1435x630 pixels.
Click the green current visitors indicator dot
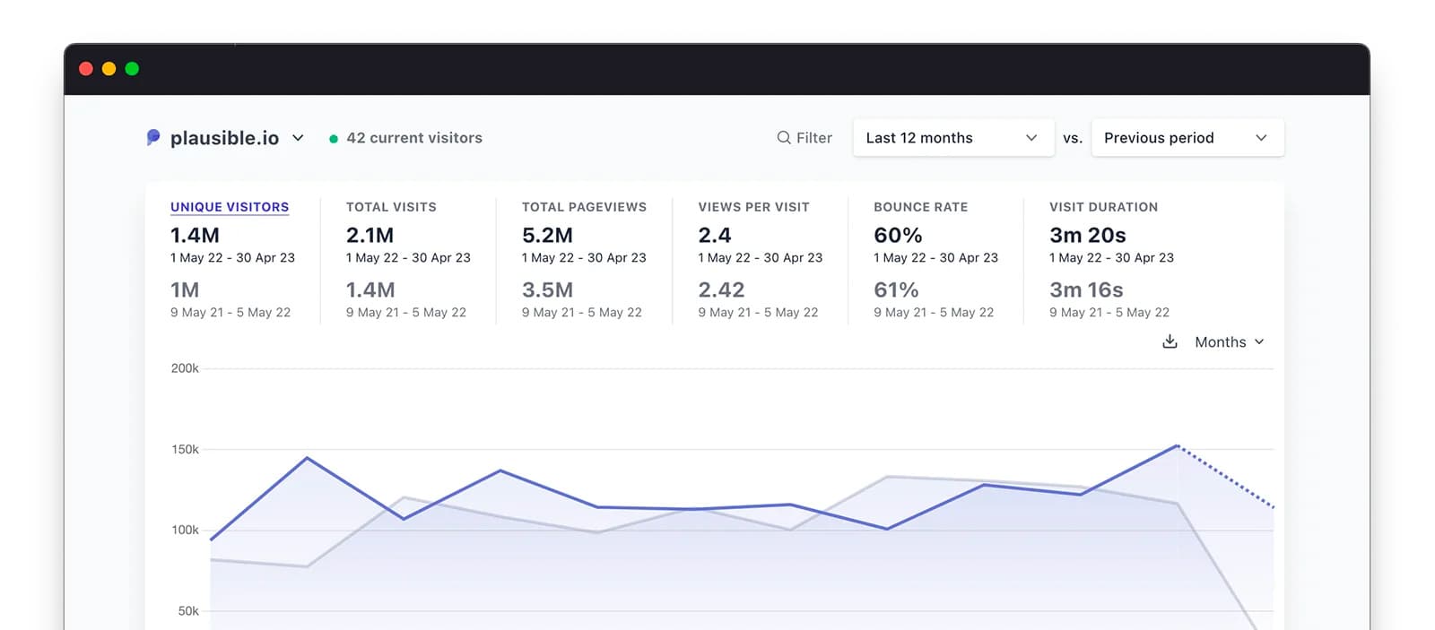coord(334,139)
